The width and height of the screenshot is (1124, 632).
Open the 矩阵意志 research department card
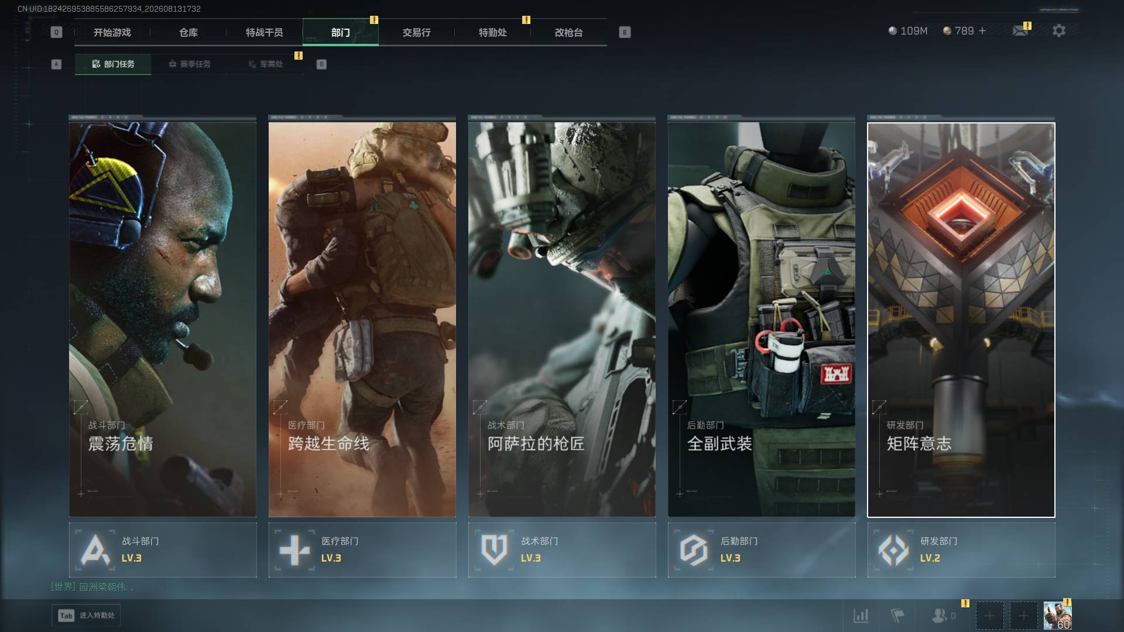(961, 320)
